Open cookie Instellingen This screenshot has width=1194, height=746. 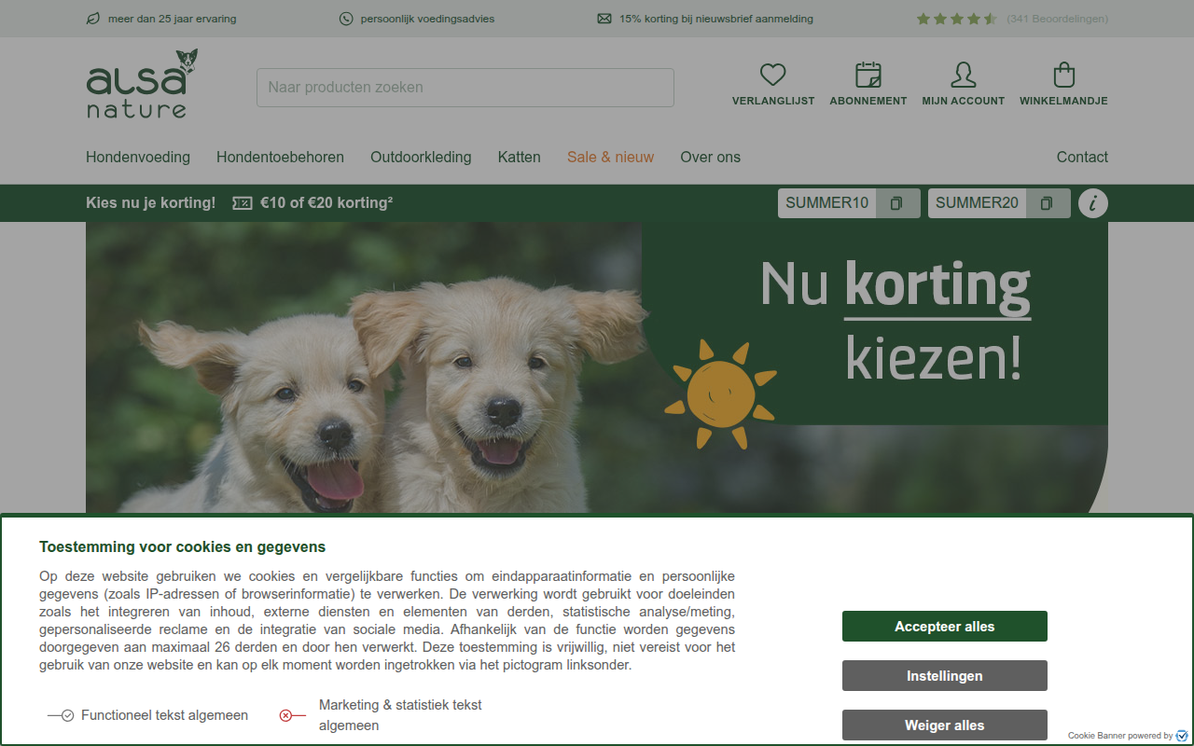coord(945,676)
